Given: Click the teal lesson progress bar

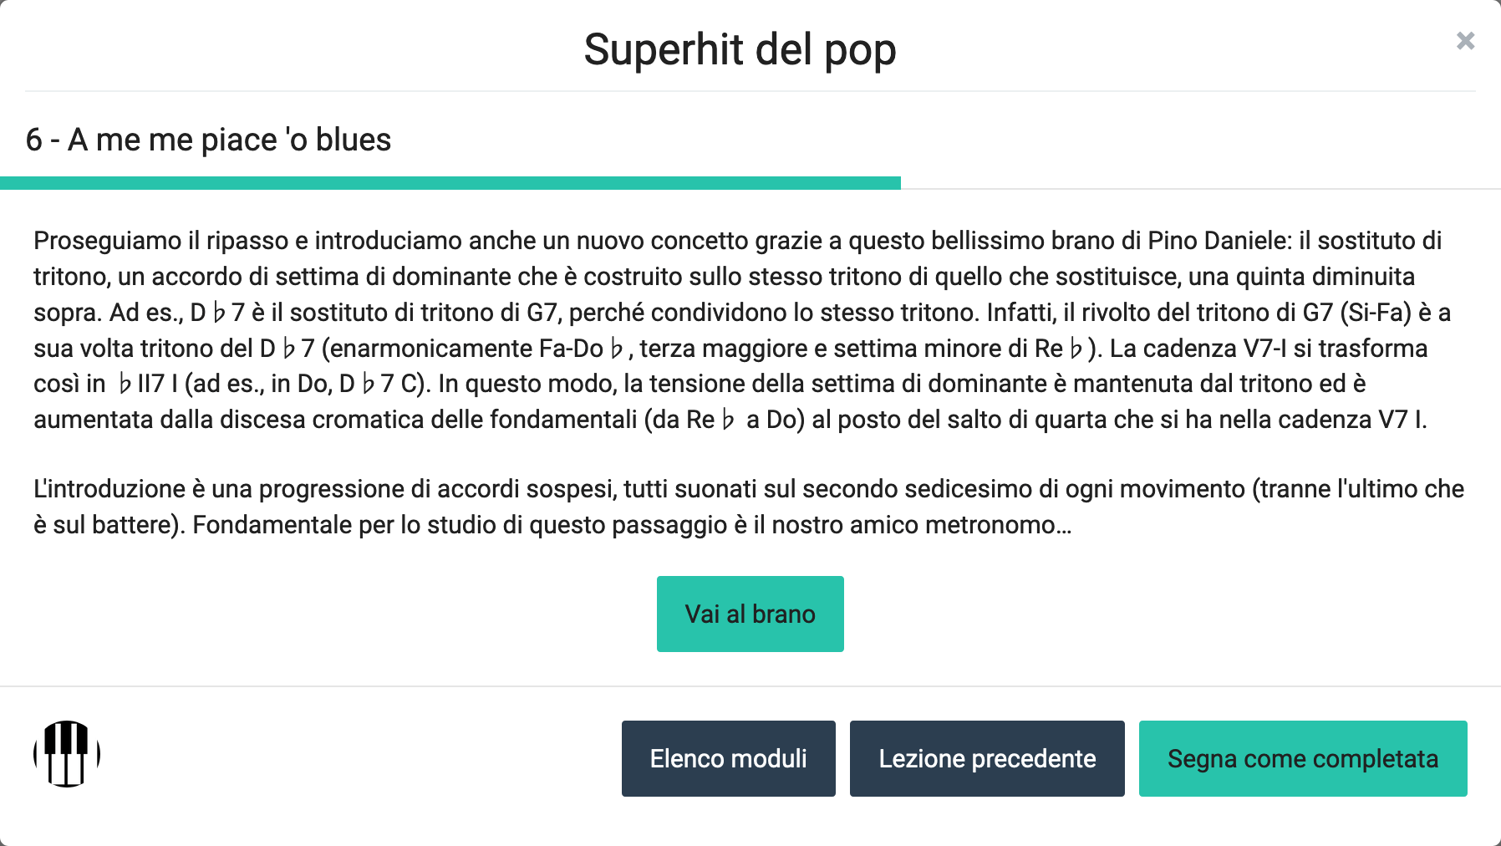Looking at the screenshot, I should click(450, 183).
